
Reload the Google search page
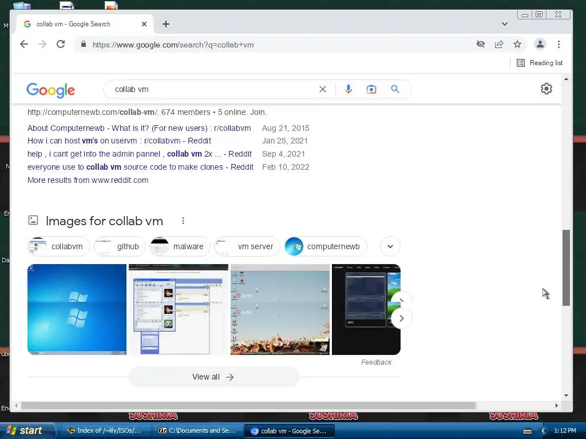click(61, 45)
